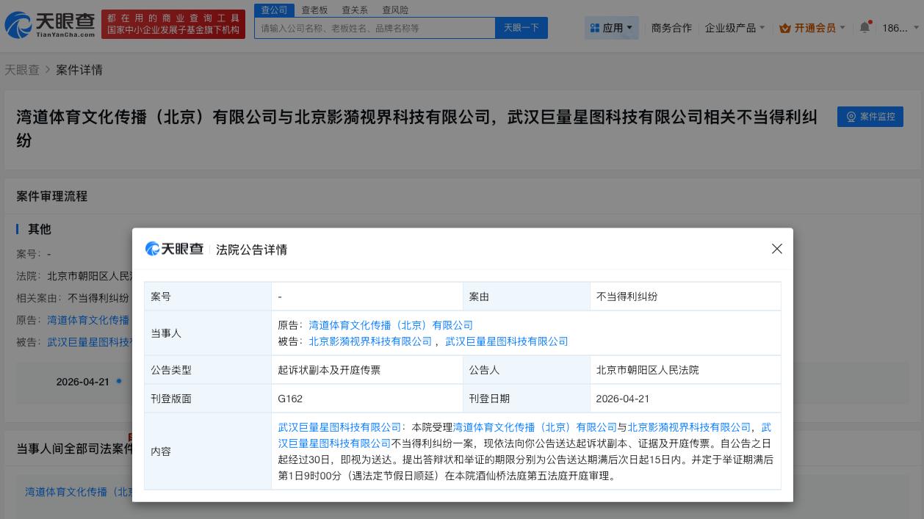The width and height of the screenshot is (924, 519).
Task: Open the 企业级产品 dropdown
Action: coord(731,28)
